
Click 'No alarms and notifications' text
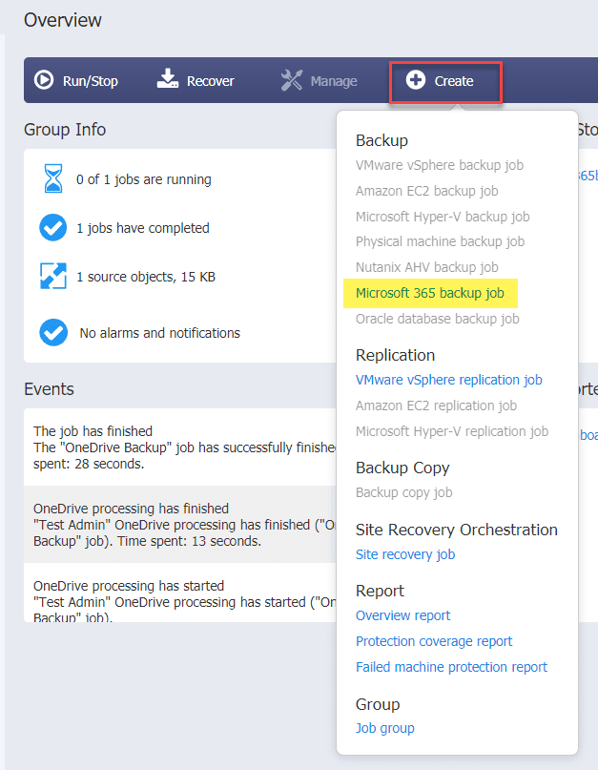(x=160, y=333)
